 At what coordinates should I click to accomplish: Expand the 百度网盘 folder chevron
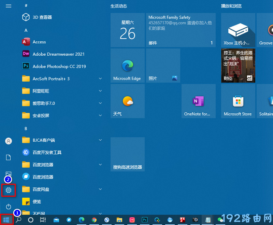(100, 189)
